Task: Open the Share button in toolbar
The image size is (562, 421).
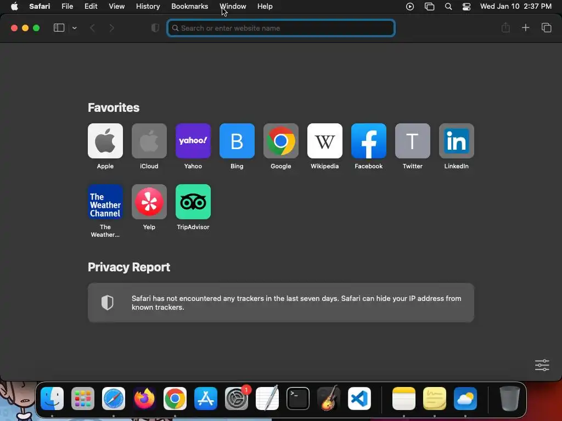Action: (x=505, y=27)
